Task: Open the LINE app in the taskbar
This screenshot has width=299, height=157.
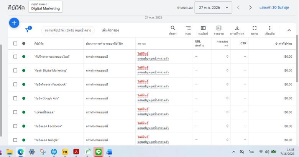Action: click(x=99, y=152)
